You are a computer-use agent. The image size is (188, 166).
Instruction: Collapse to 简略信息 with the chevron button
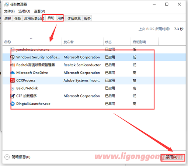[x=7, y=157]
